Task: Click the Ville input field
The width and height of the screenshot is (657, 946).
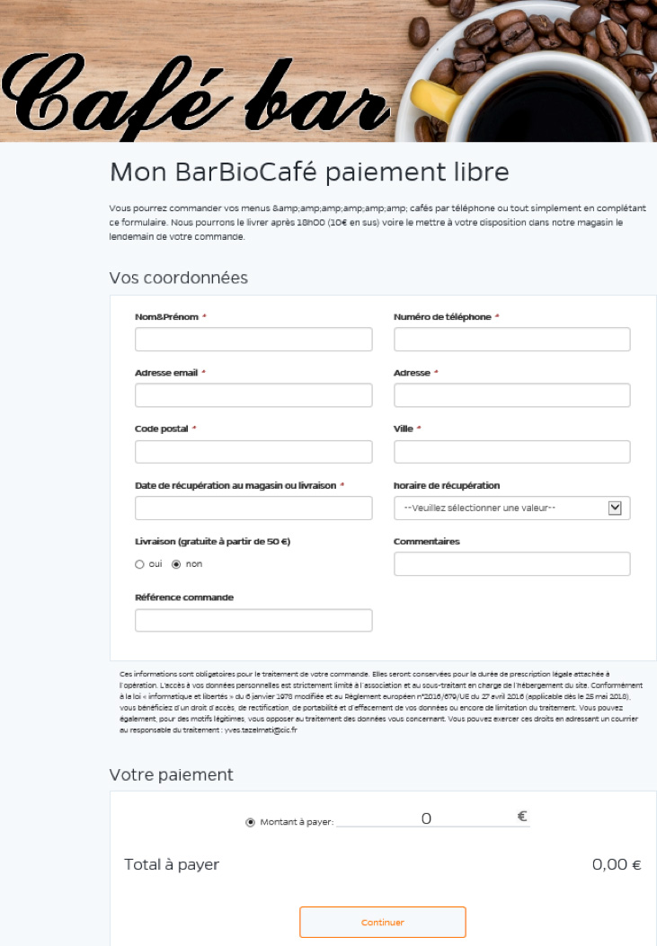Action: coord(511,452)
